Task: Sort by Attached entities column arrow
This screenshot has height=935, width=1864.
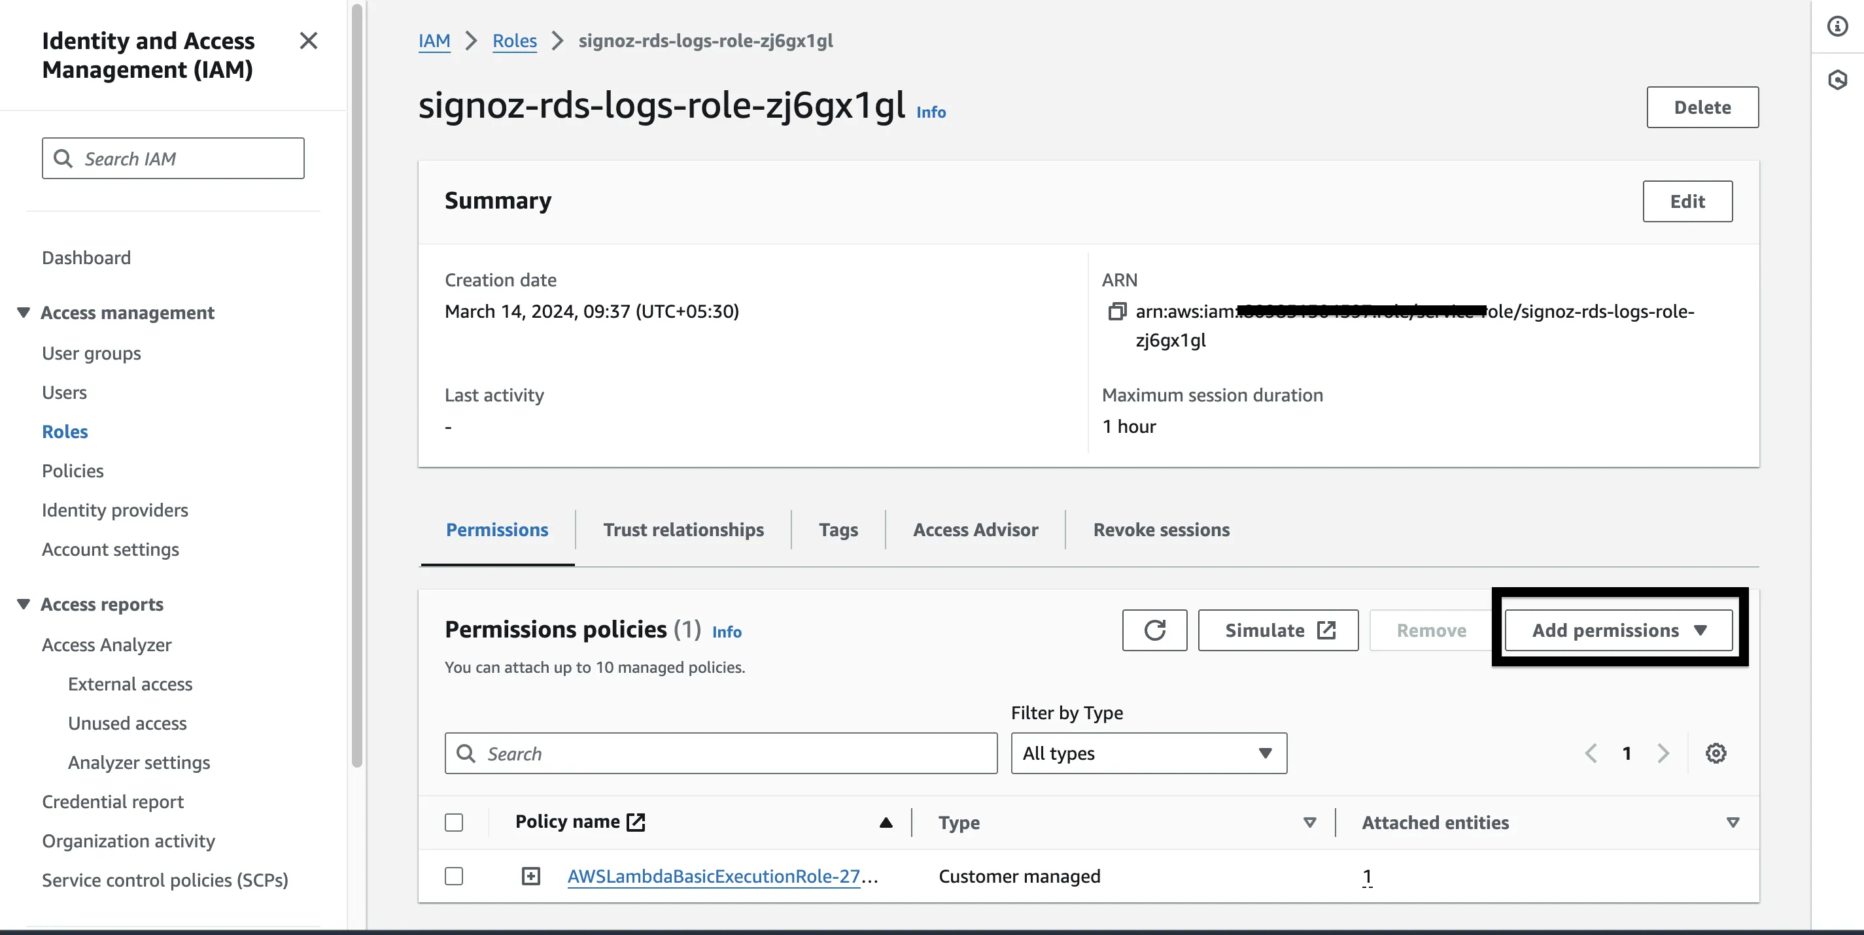Action: (x=1733, y=822)
